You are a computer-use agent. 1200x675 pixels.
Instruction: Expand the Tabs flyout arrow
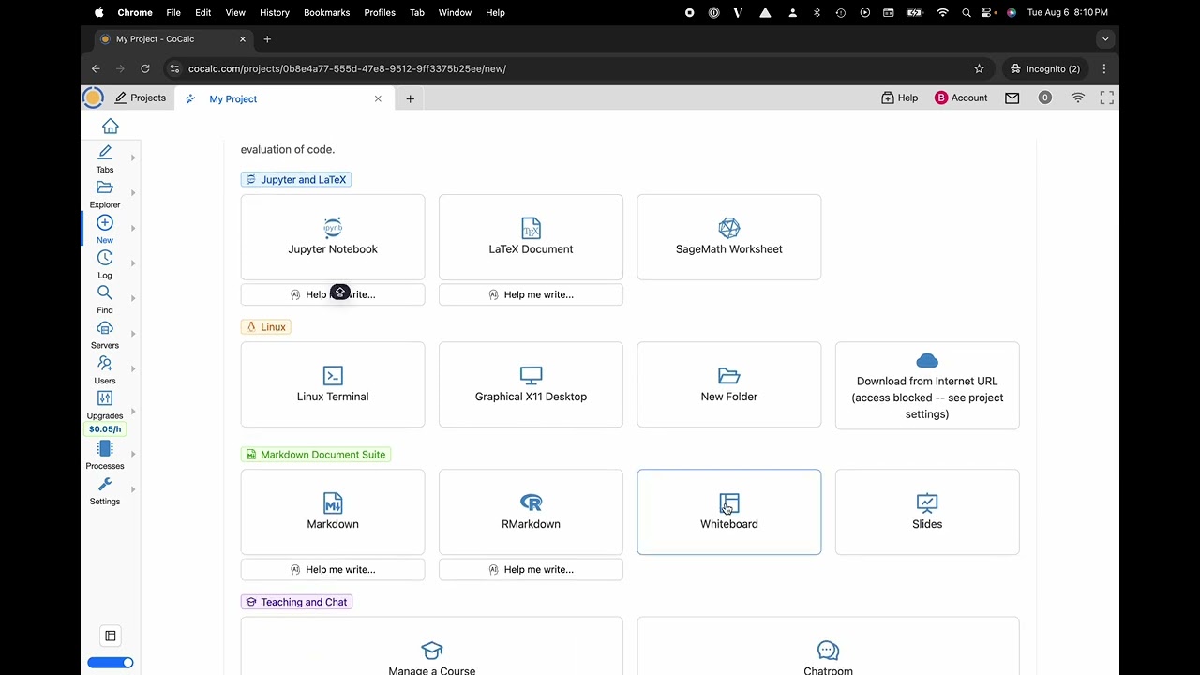pos(133,157)
